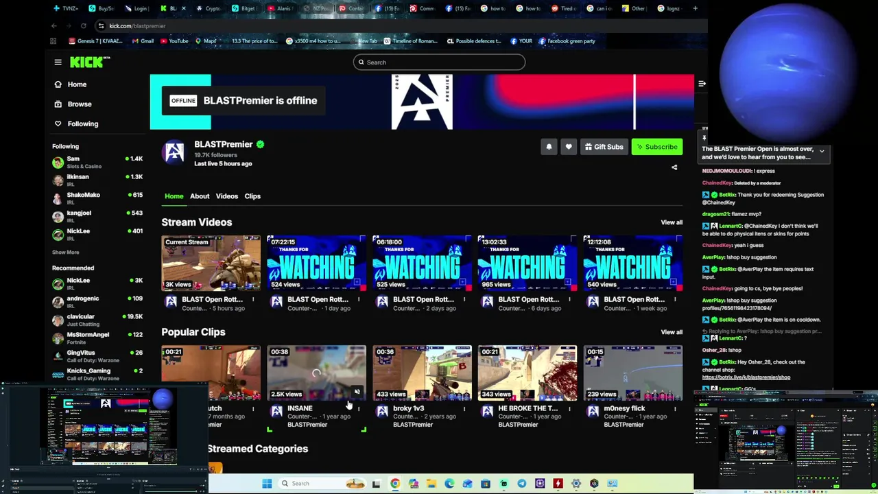
Task: Open the Windows Start menu
Action: pyautogui.click(x=267, y=484)
